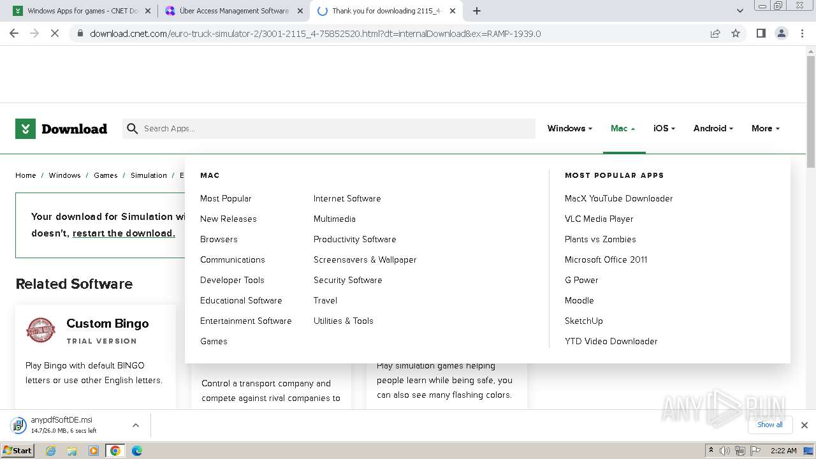Open Microsoft Office 2011 link

606,259
